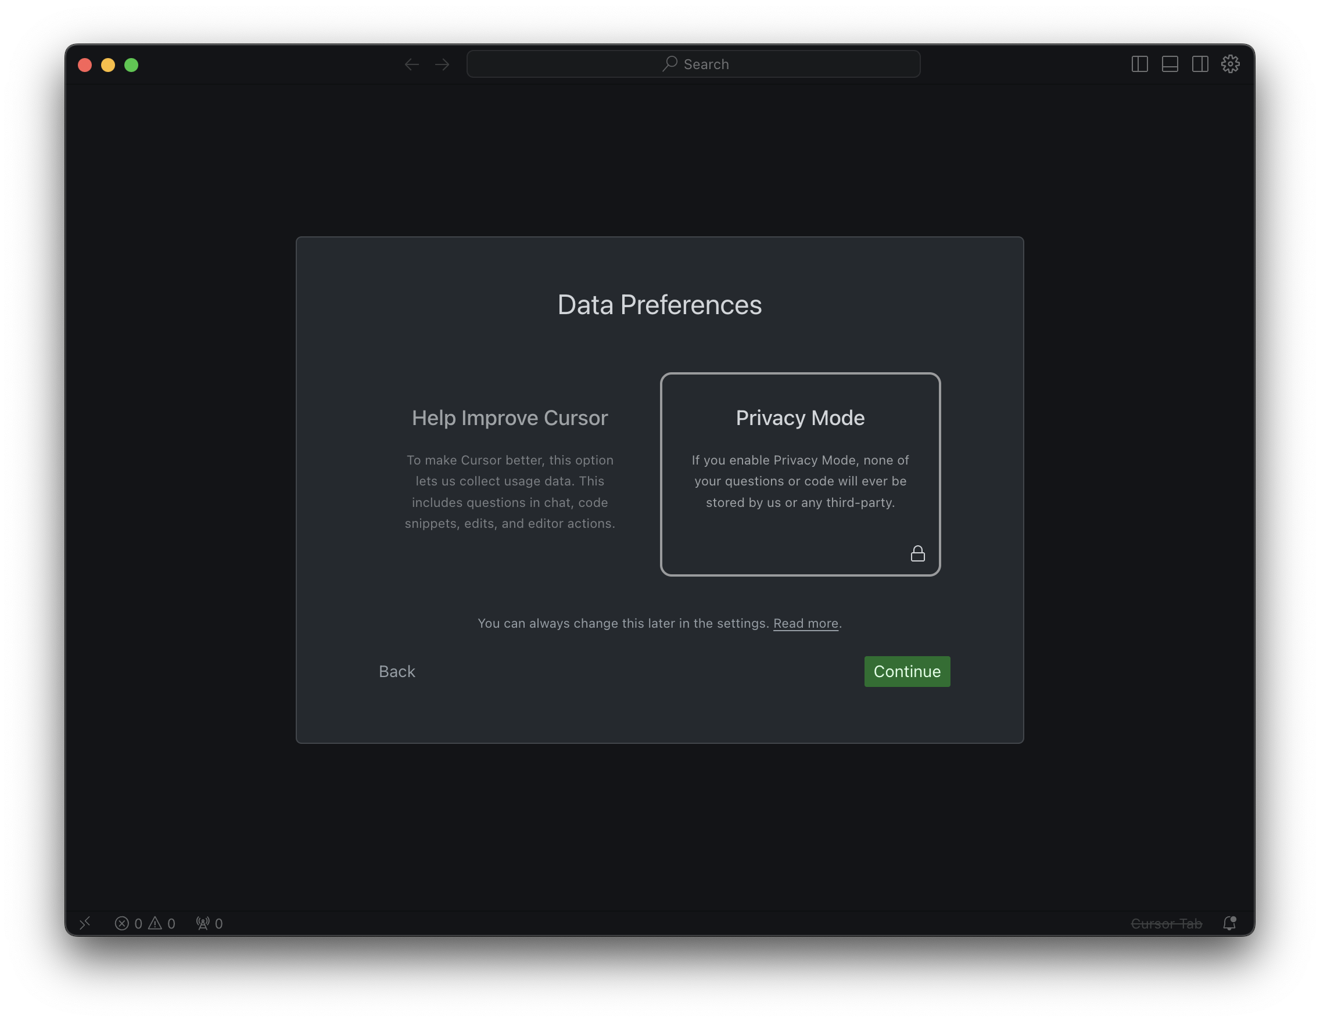Click the lock icon in Privacy Mode card
The image size is (1320, 1022).
[917, 553]
